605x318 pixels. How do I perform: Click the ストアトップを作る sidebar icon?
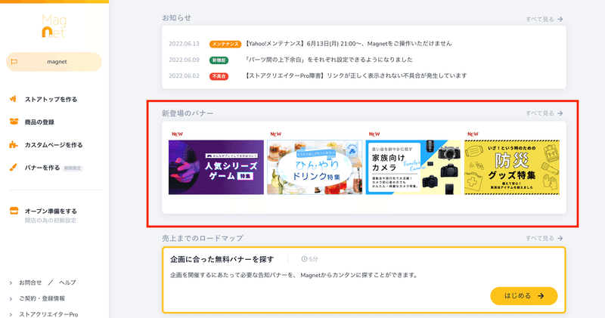click(13, 99)
